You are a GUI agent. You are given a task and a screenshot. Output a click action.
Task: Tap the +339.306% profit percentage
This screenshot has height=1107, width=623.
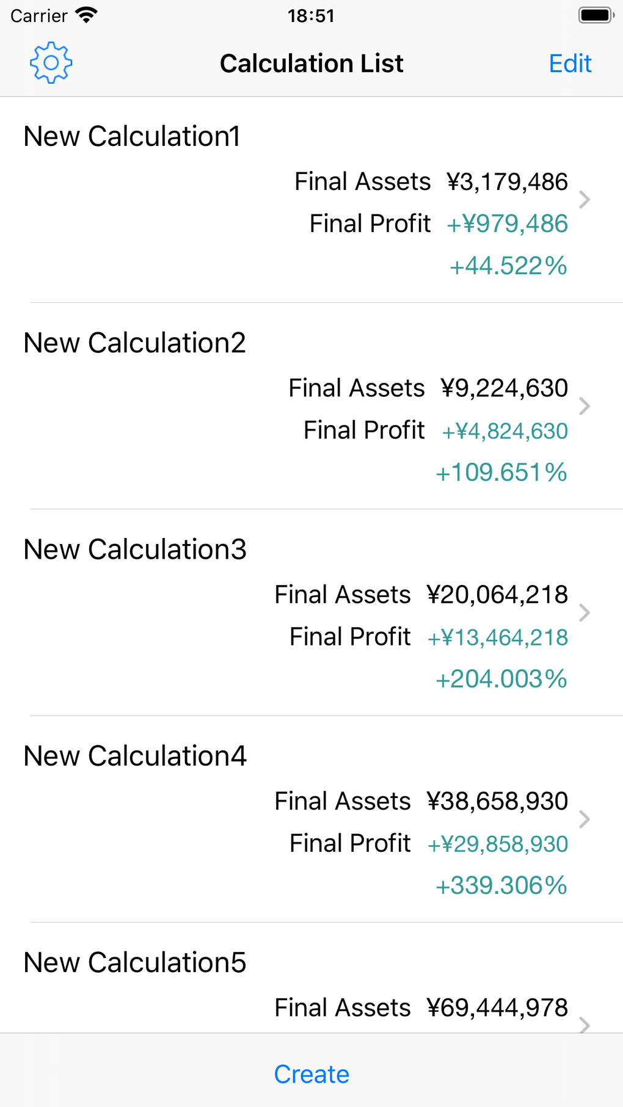click(x=501, y=885)
